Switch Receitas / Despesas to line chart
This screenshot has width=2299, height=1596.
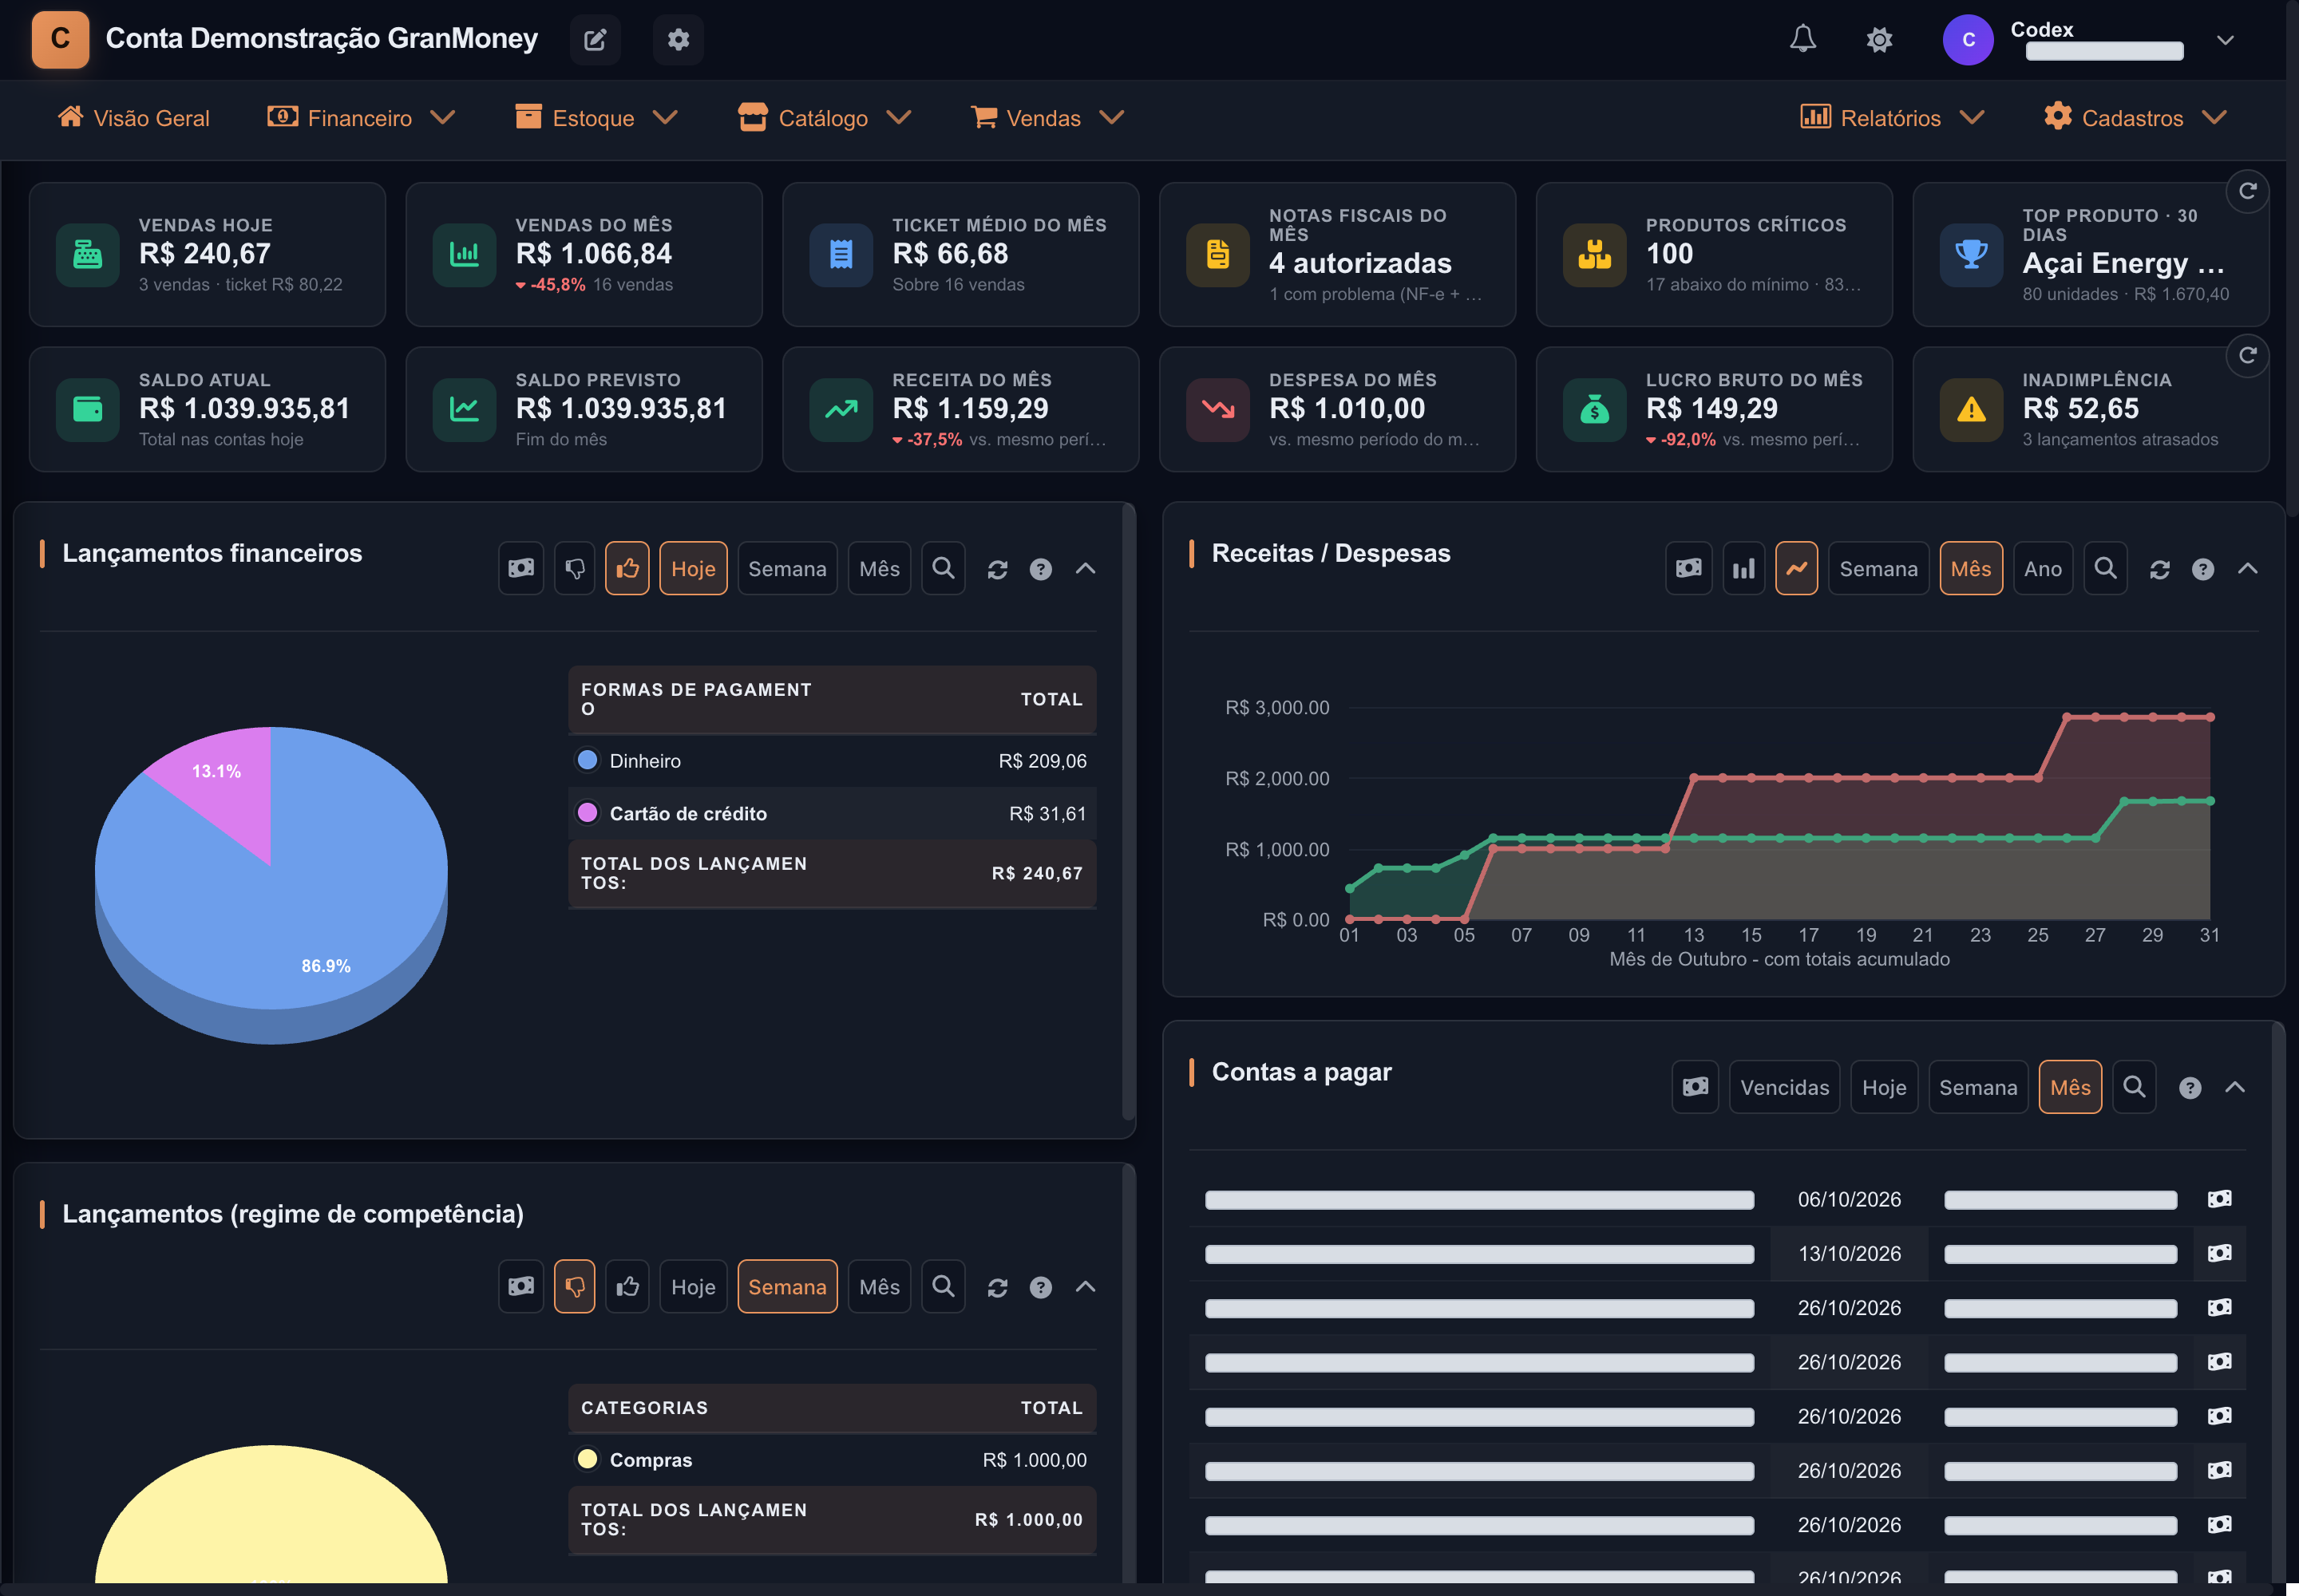tap(1797, 568)
